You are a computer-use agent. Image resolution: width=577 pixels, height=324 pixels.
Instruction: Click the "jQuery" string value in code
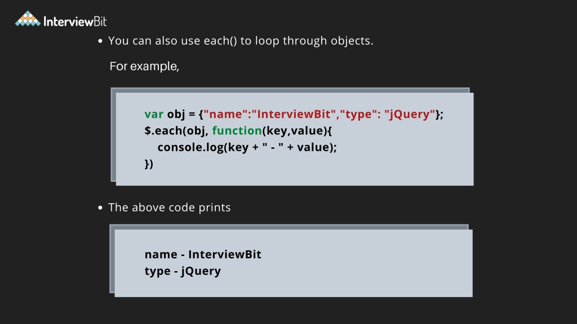click(410, 114)
